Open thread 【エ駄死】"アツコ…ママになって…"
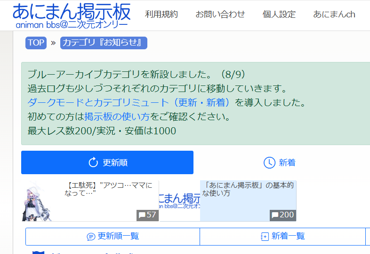 [109, 189]
